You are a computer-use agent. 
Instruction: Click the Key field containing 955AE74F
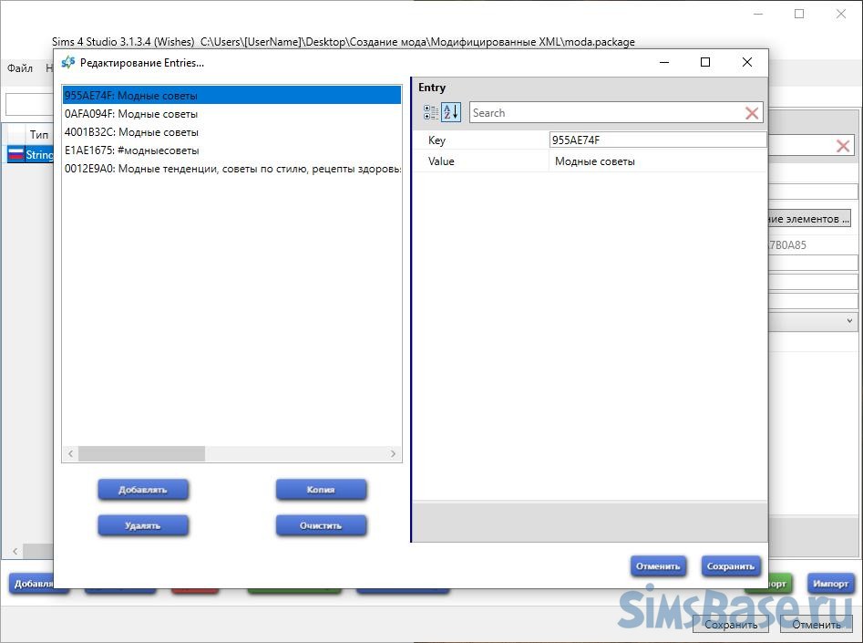(x=656, y=140)
